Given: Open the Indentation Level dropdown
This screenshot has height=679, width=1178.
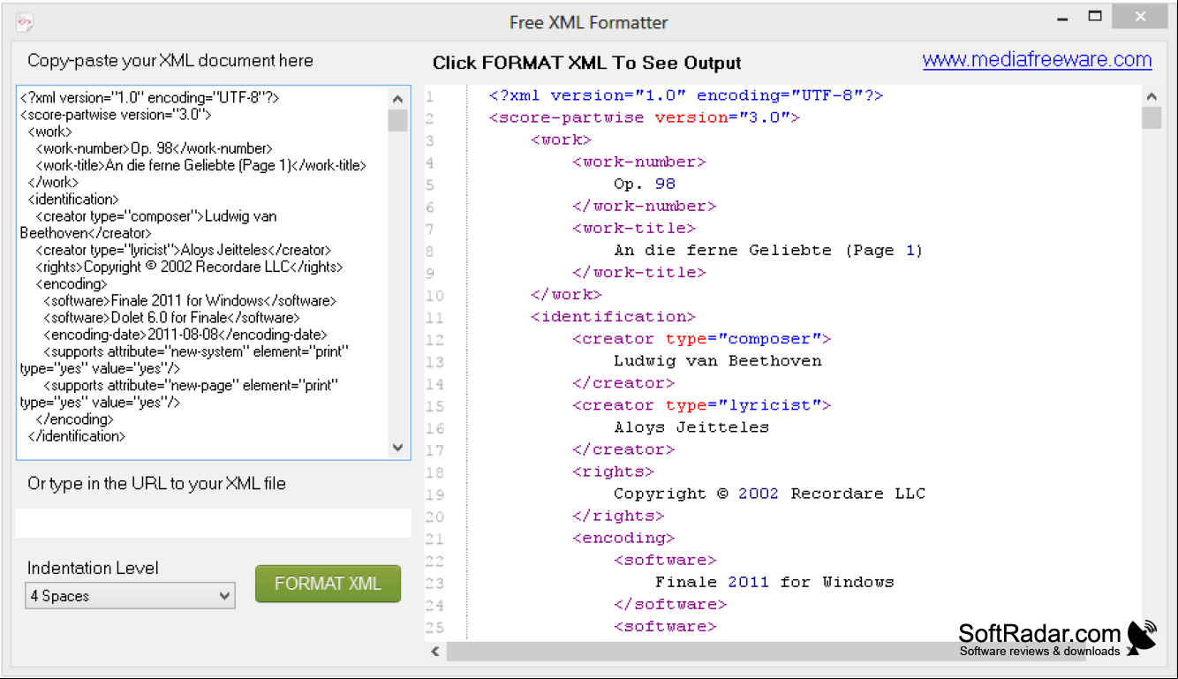Looking at the screenshot, I should (130, 596).
